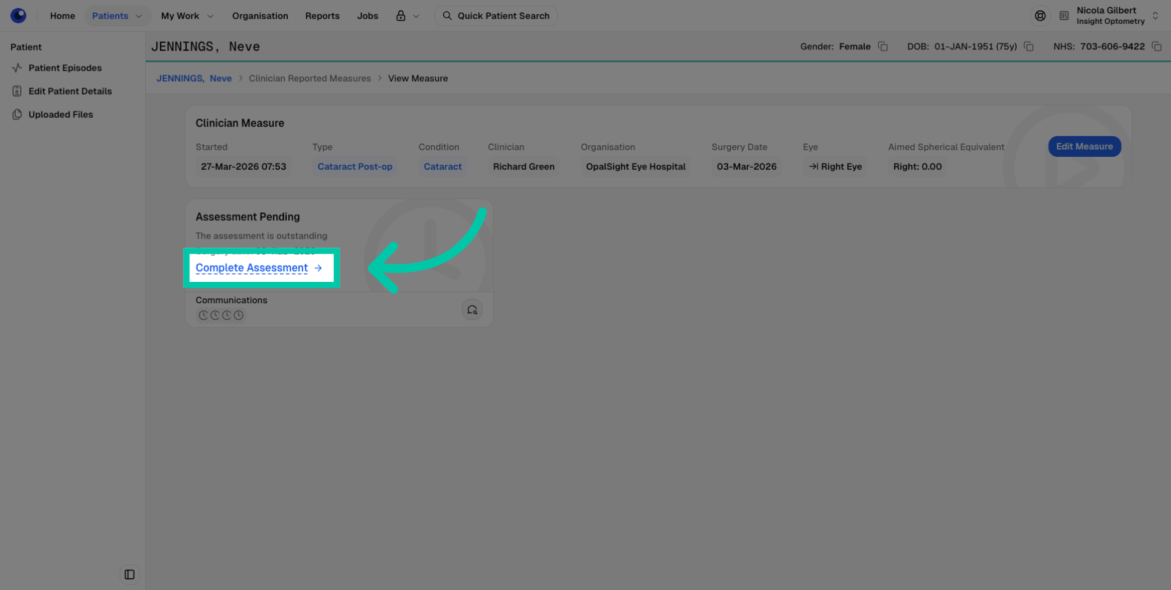Click the Complete Assessment link
Screen dimensions: 1171x590
coord(259,268)
